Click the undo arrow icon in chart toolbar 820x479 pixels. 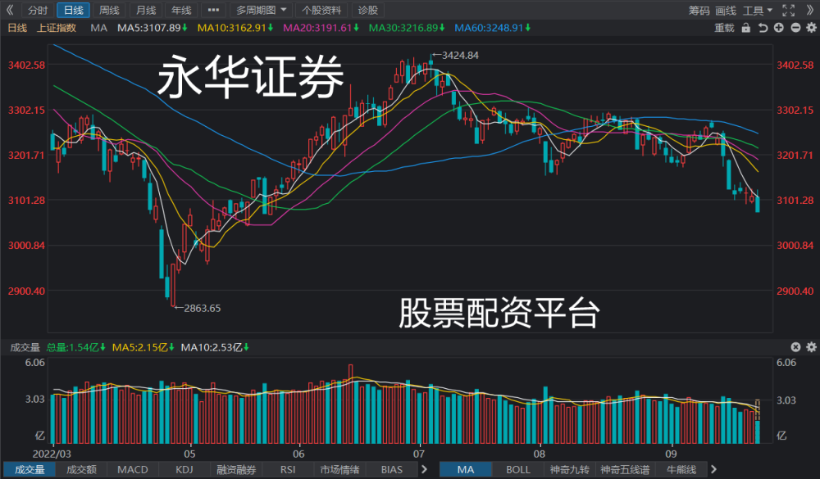click(763, 28)
